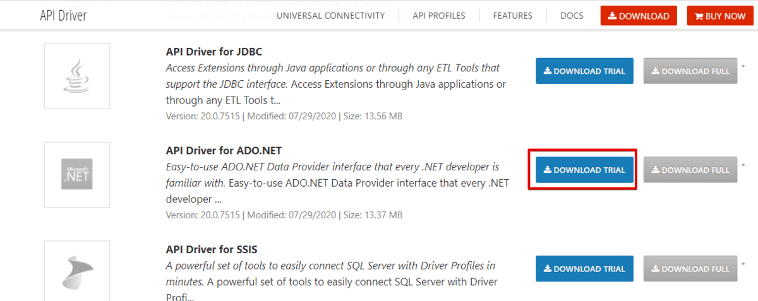Click the cart icon in Buy Now button
Image resolution: width=758 pixels, height=301 pixels.
pos(699,16)
